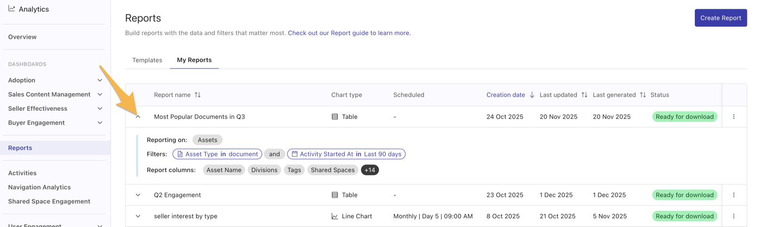Click the Analytics chart icon in sidebar
This screenshot has width=757, height=227.
click(x=12, y=9)
